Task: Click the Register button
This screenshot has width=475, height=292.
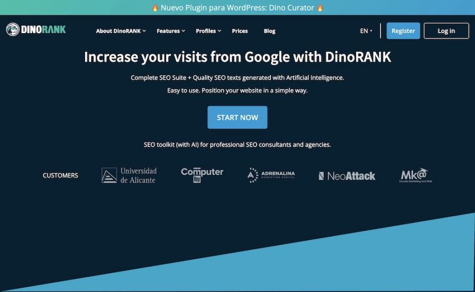Action: click(x=403, y=31)
